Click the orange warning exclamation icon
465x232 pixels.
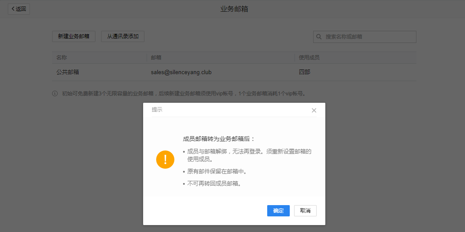click(x=165, y=160)
